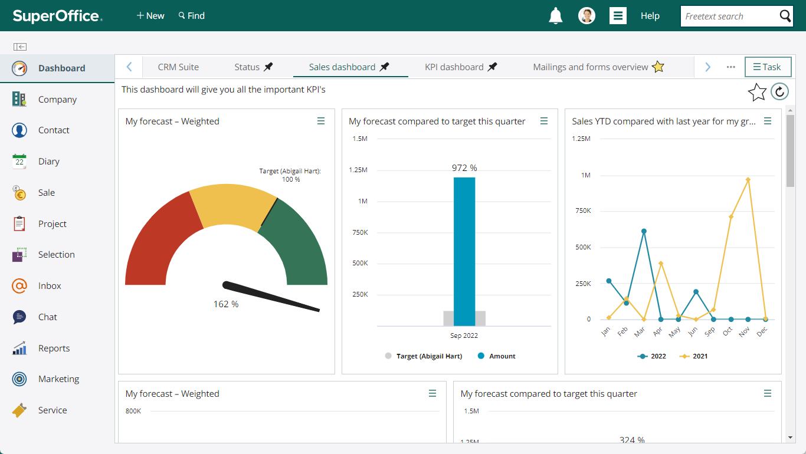806x454 pixels.
Task: Click the Sep 2022 axis label
Action: click(464, 335)
